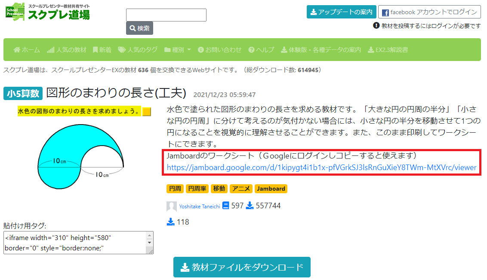
Task: Open Yoshitake Taneichi's author profile
Action: click(199, 207)
